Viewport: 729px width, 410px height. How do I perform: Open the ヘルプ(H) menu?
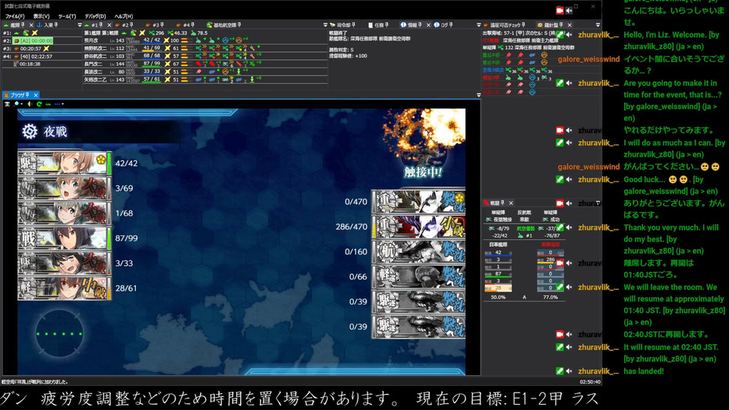[x=123, y=16]
